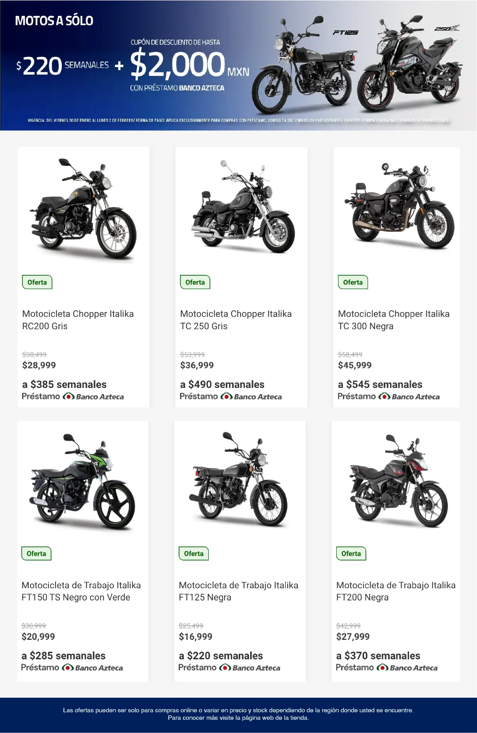Click Banco Azteca logo under FT150 TS
477x733 pixels.
[x=93, y=668]
